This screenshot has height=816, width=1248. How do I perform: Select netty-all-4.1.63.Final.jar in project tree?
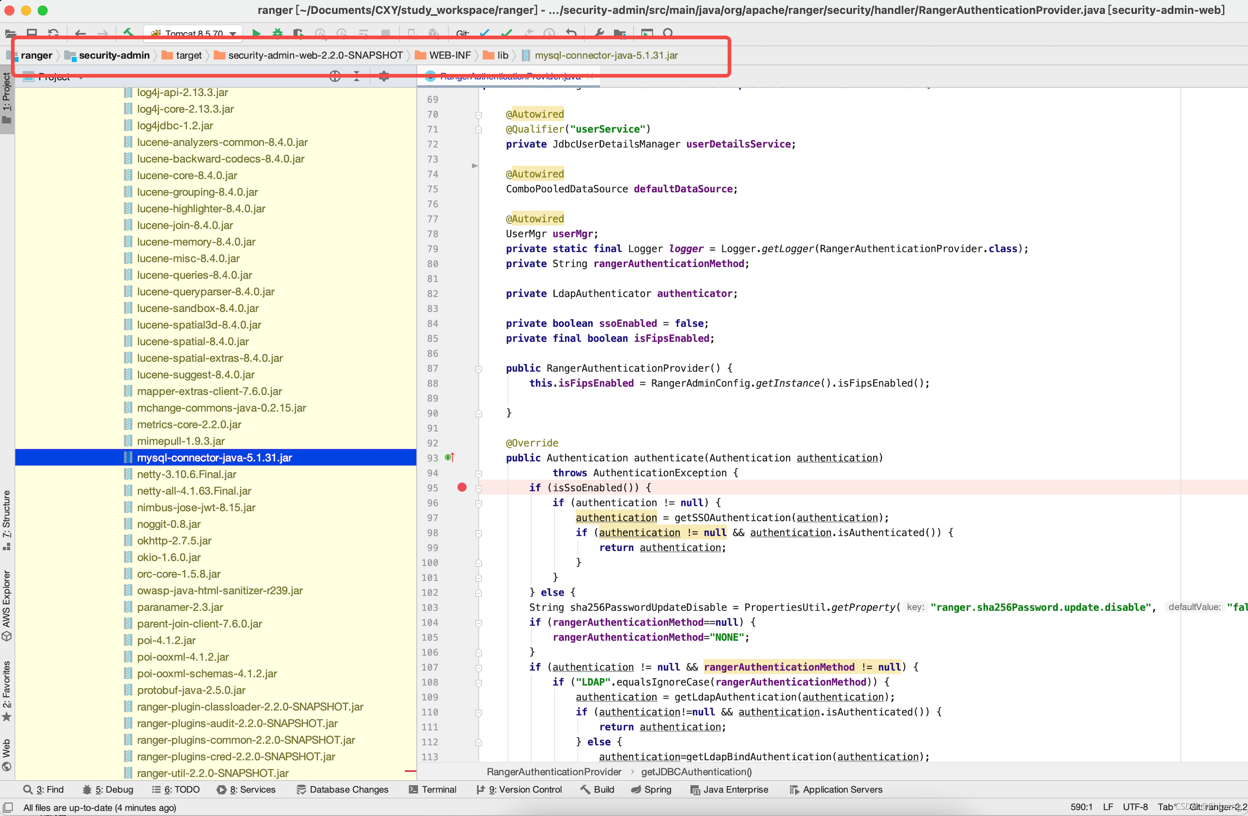coord(194,491)
